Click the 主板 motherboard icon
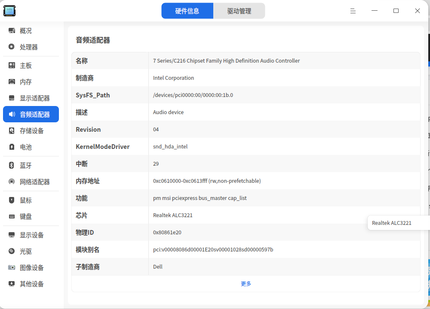Image resolution: width=430 pixels, height=309 pixels. click(12, 65)
